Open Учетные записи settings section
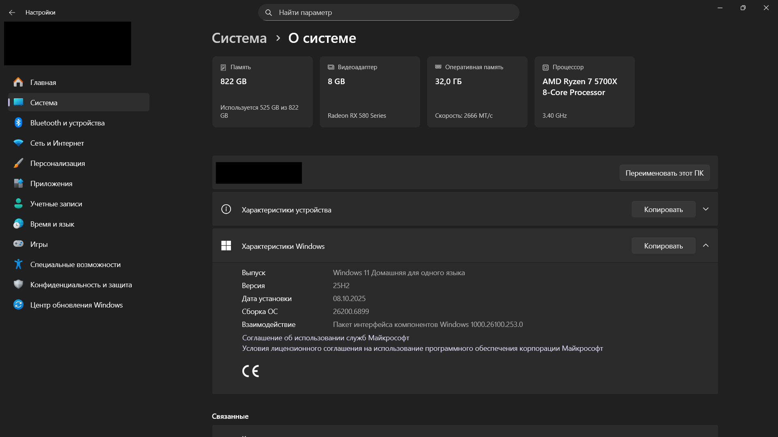778x437 pixels. click(56, 204)
